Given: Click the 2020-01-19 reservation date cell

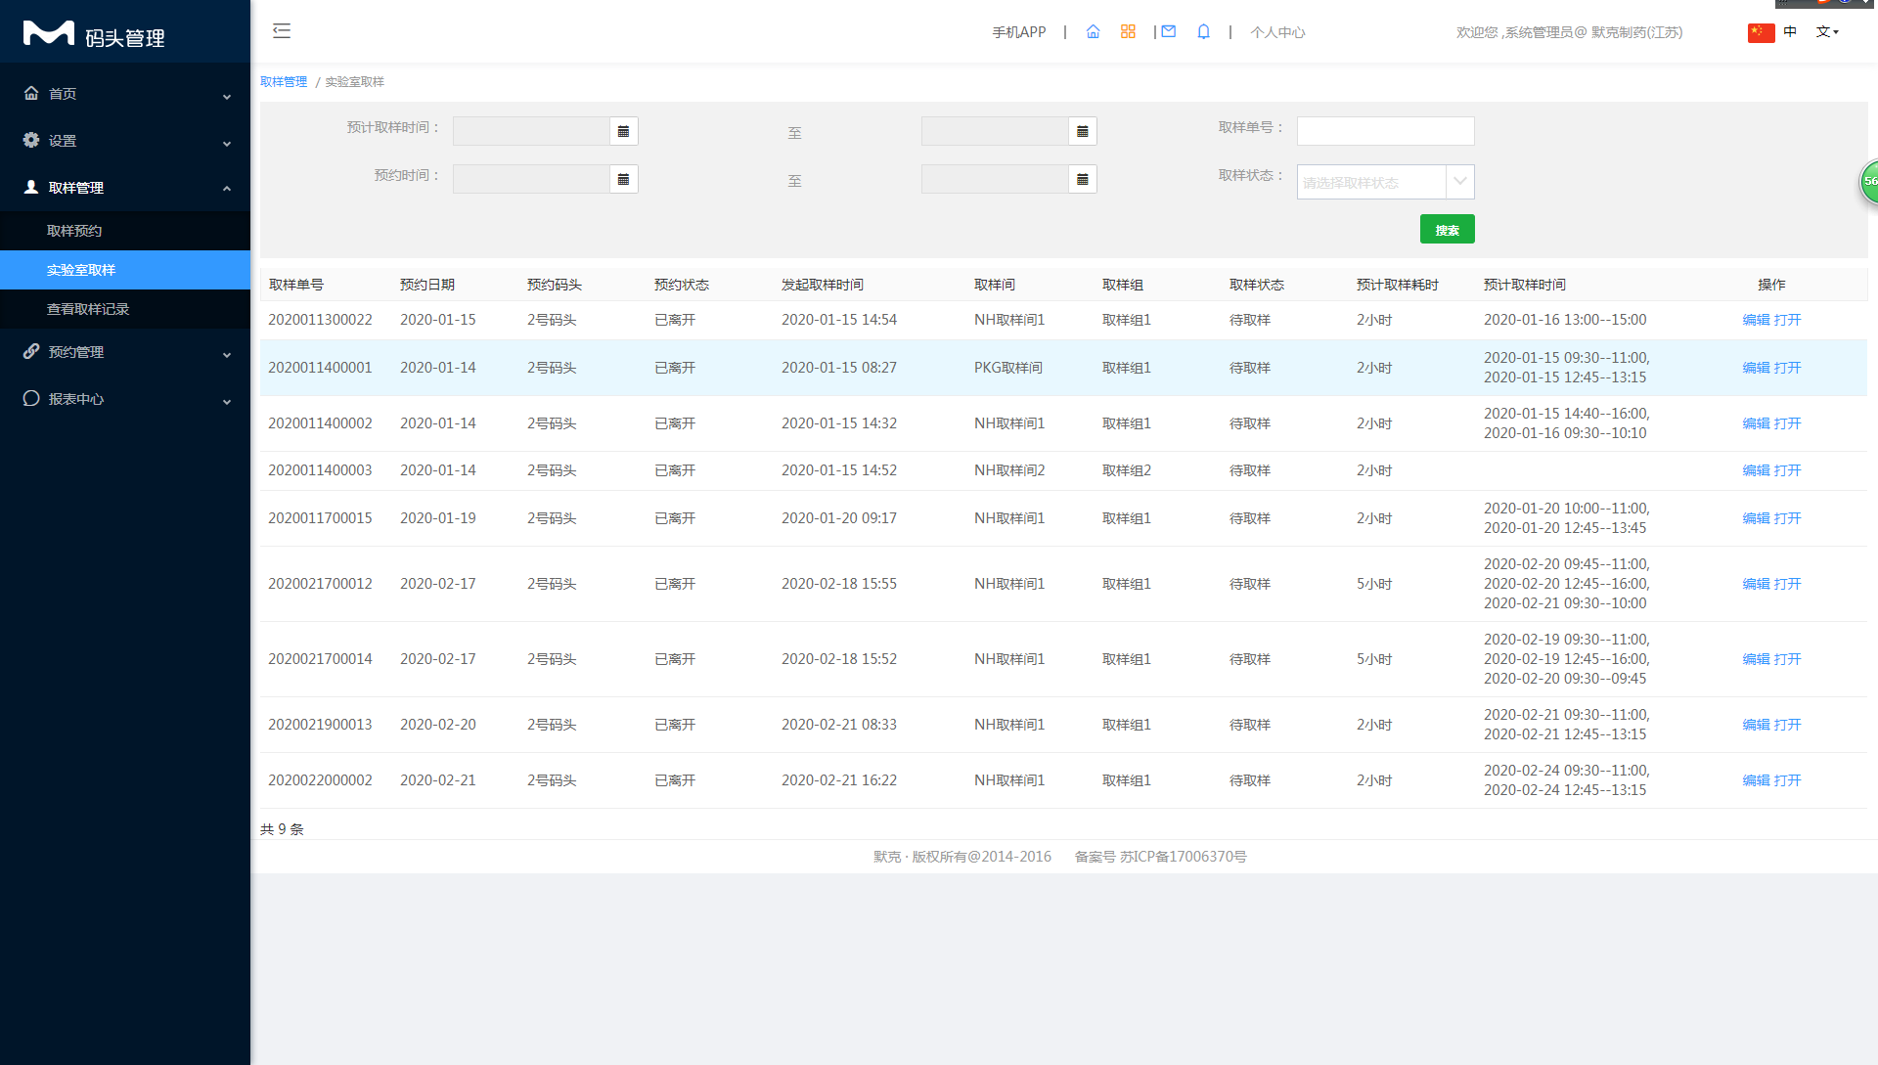Looking at the screenshot, I should coord(438,518).
